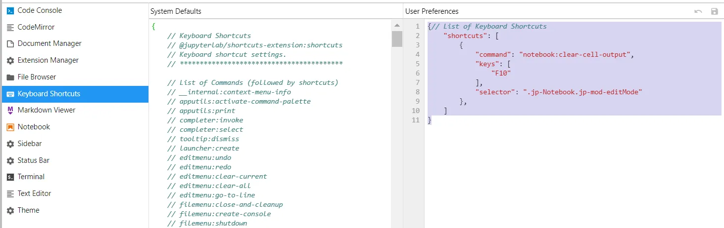This screenshot has height=228, width=724.
Task: Save user preferences with the disk icon
Action: click(x=714, y=11)
